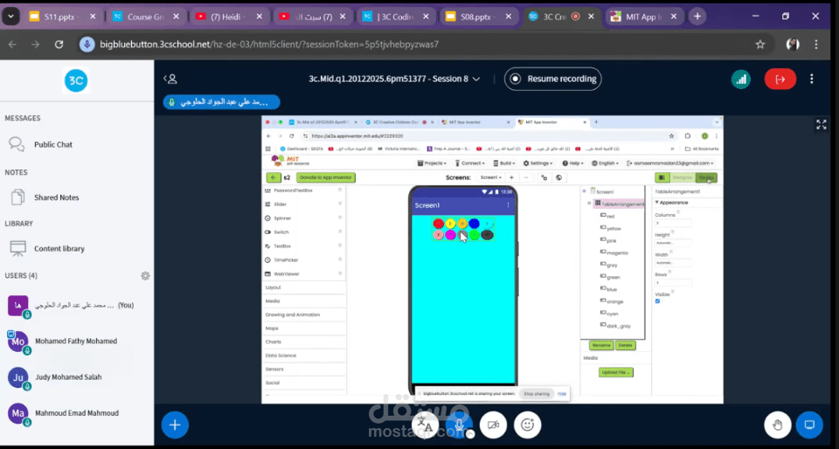This screenshot has width=839, height=449.
Task: Open Screen1 screens dropdown
Action: click(x=490, y=177)
